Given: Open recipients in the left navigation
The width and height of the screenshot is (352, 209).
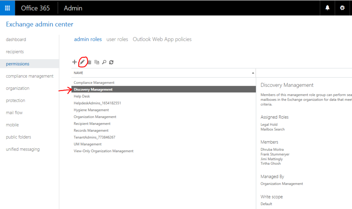Looking at the screenshot, I should point(15,51).
